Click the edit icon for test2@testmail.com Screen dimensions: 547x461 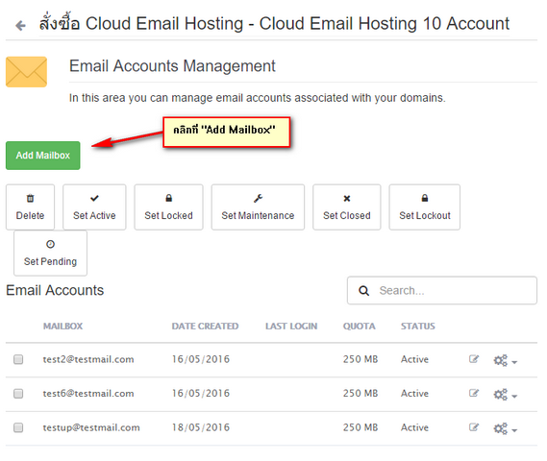pyautogui.click(x=473, y=359)
